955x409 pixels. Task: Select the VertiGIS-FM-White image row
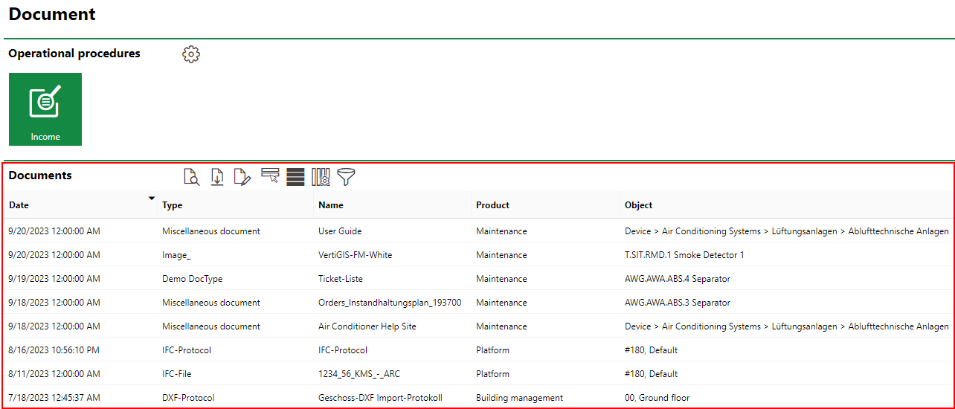point(355,255)
